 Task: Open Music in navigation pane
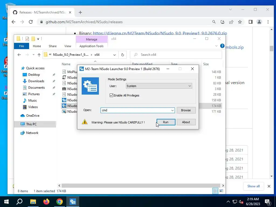pyautogui.click(x=32, y=101)
